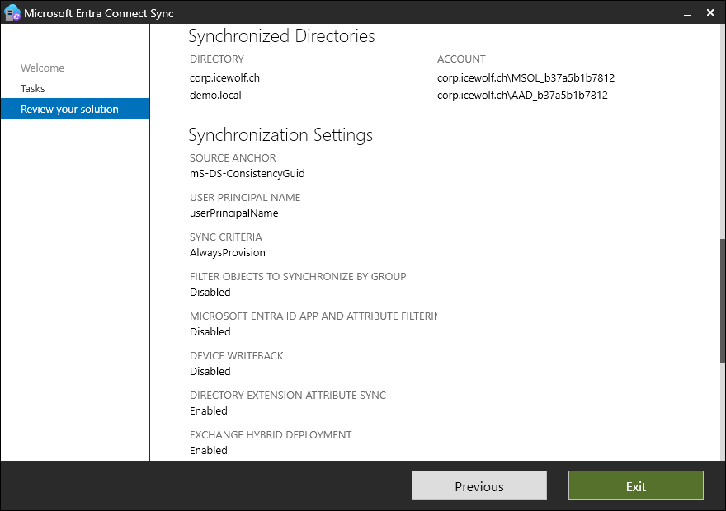Go to the Welcome step
Screen dimensions: 726x511
43,68
